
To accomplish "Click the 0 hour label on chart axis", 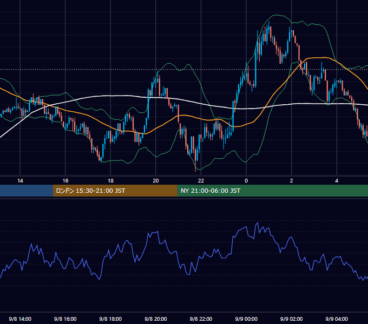I will pyautogui.click(x=246, y=181).
